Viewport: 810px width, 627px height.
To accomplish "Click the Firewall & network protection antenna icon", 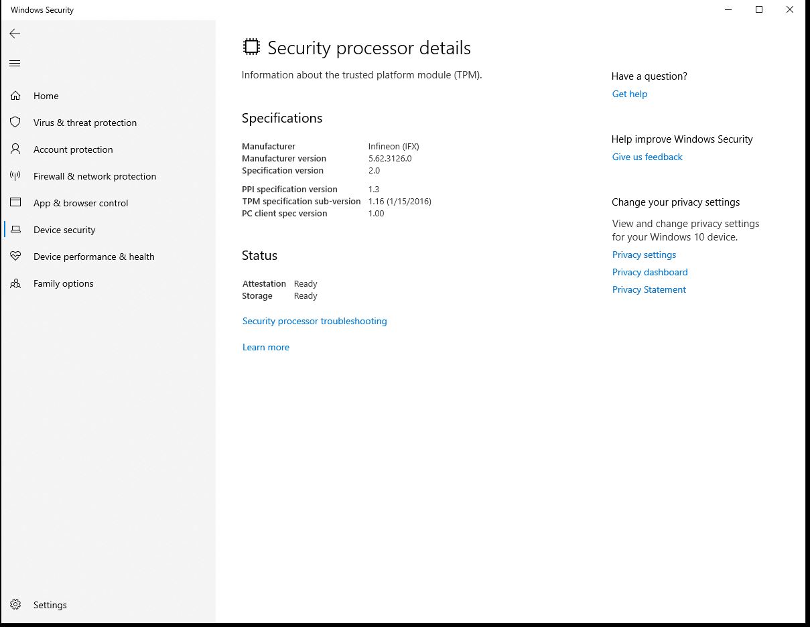I will (x=15, y=176).
